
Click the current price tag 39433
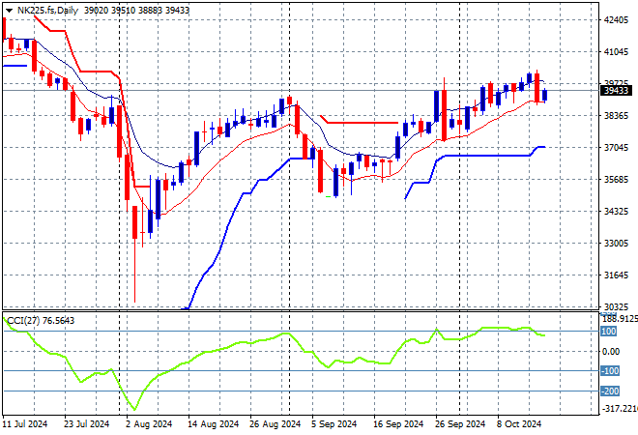pos(617,90)
